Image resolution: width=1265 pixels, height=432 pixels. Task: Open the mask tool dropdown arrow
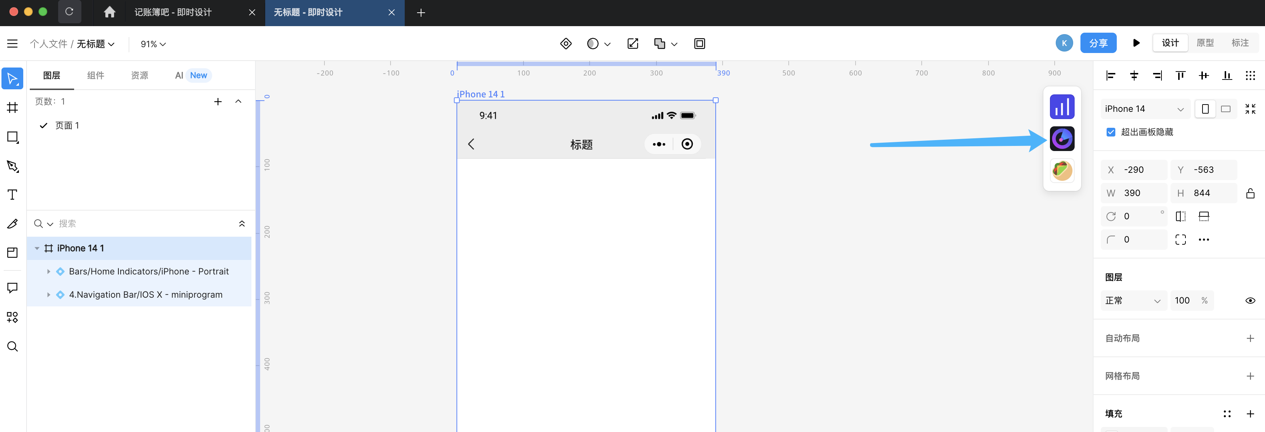(x=607, y=44)
